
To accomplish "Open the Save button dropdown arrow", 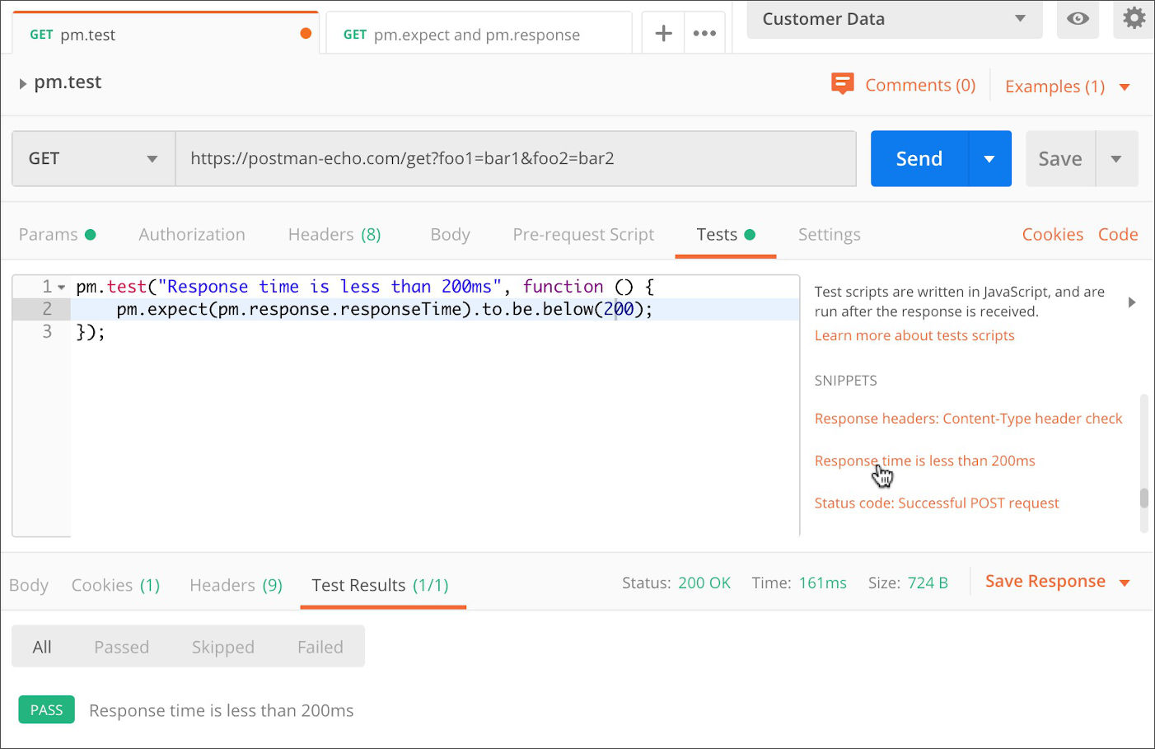I will 1116,158.
